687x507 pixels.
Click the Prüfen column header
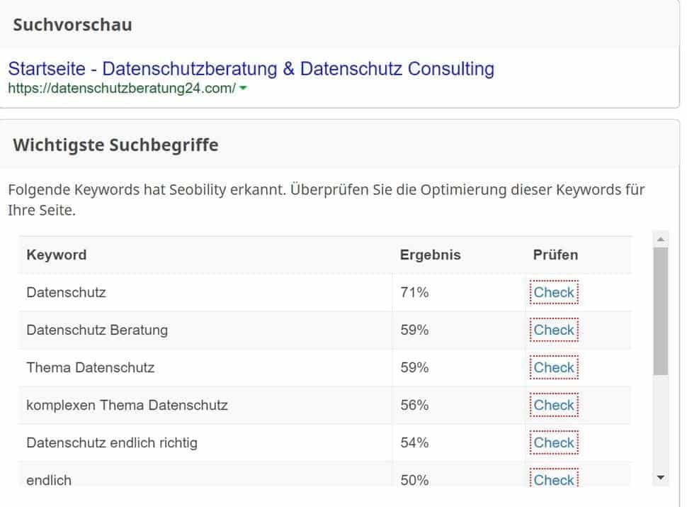pos(555,255)
